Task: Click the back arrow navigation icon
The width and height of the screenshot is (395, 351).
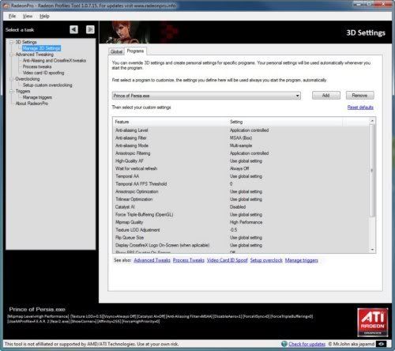Action: [73, 29]
